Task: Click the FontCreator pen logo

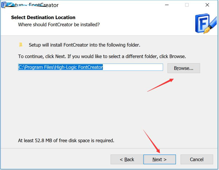Action: click(x=206, y=23)
